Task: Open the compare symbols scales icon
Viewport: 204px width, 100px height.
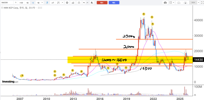Action: [79, 2]
